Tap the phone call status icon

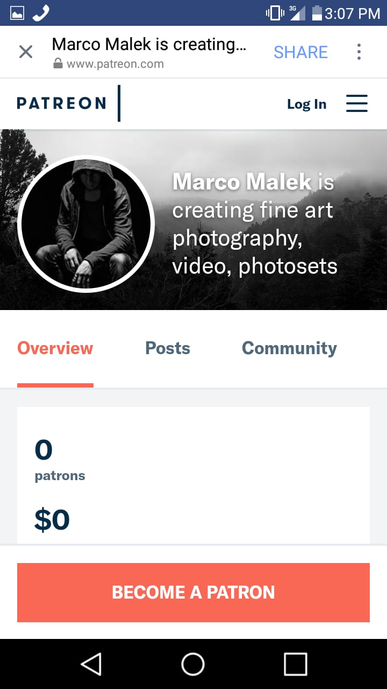coord(41,13)
